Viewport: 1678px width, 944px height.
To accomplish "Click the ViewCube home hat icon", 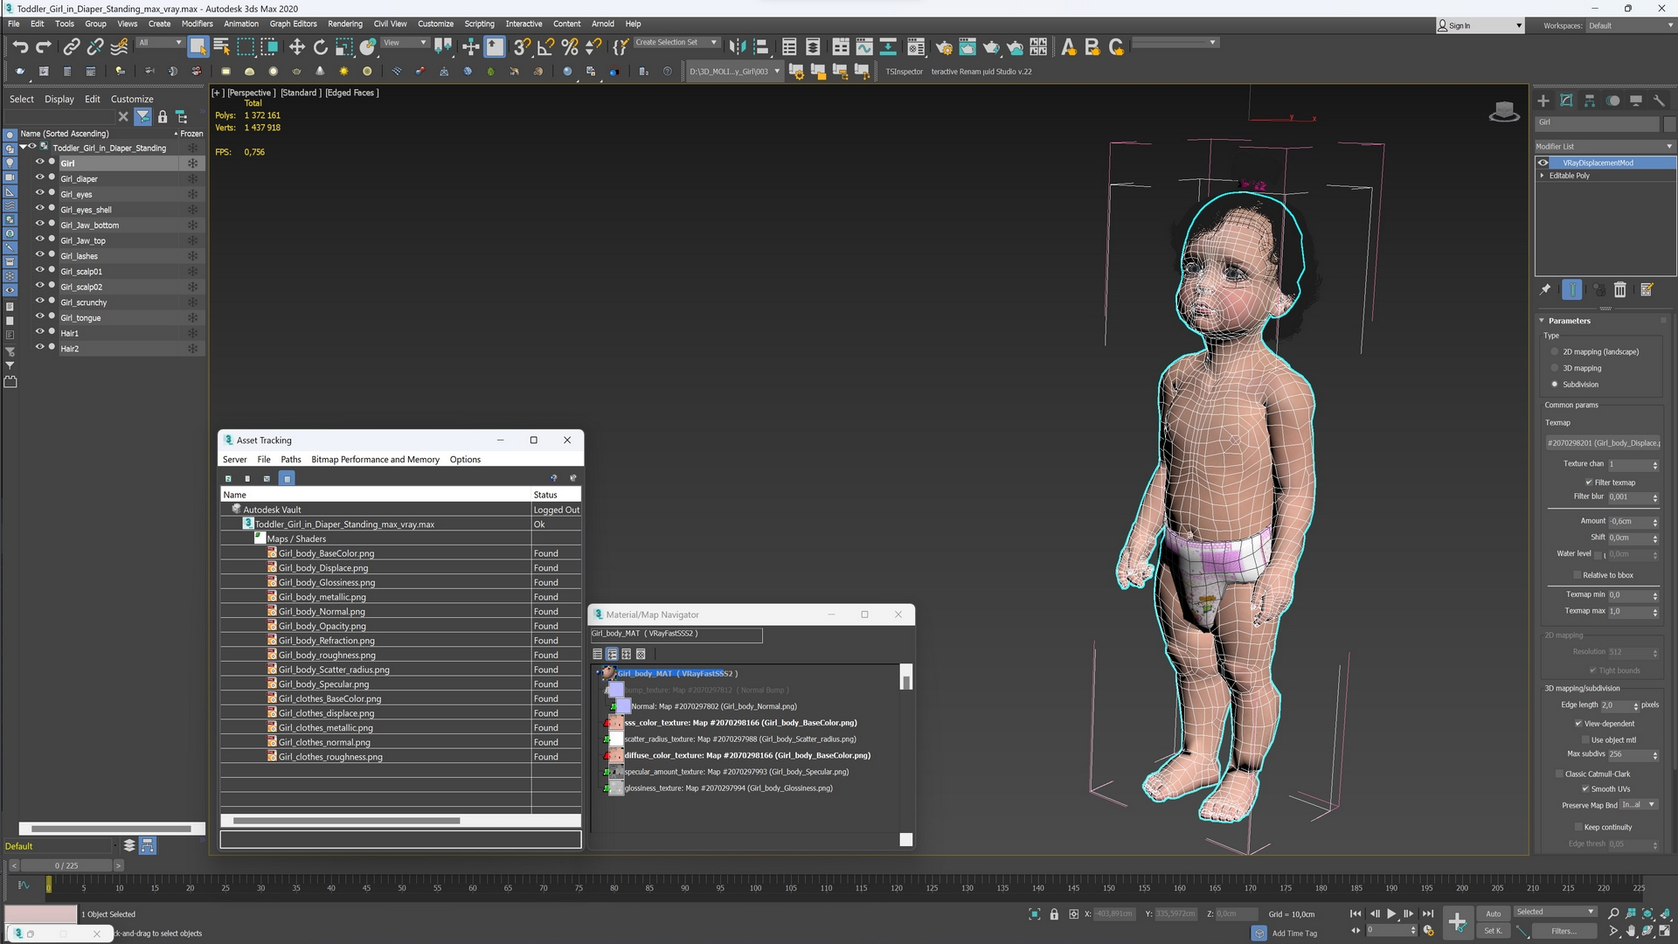I will click(1504, 111).
